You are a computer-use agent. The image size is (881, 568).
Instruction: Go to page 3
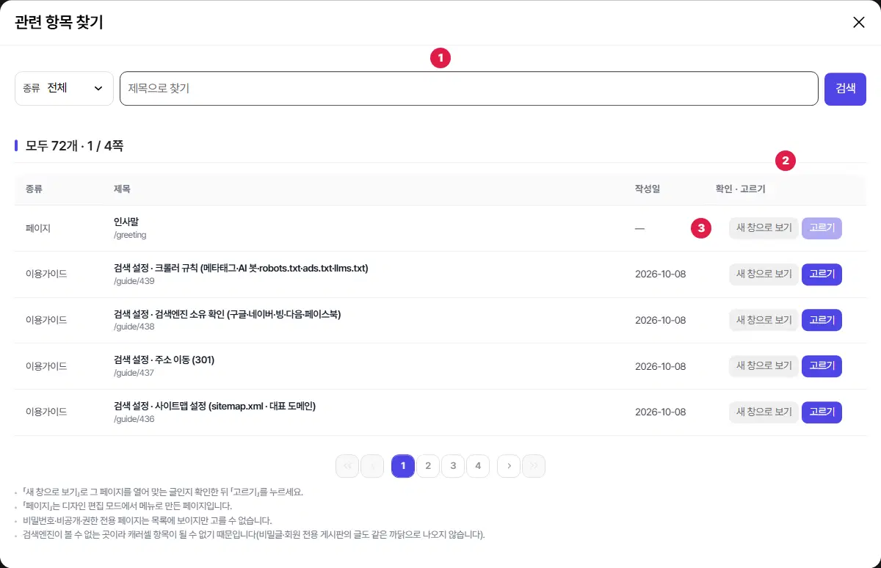pos(453,466)
